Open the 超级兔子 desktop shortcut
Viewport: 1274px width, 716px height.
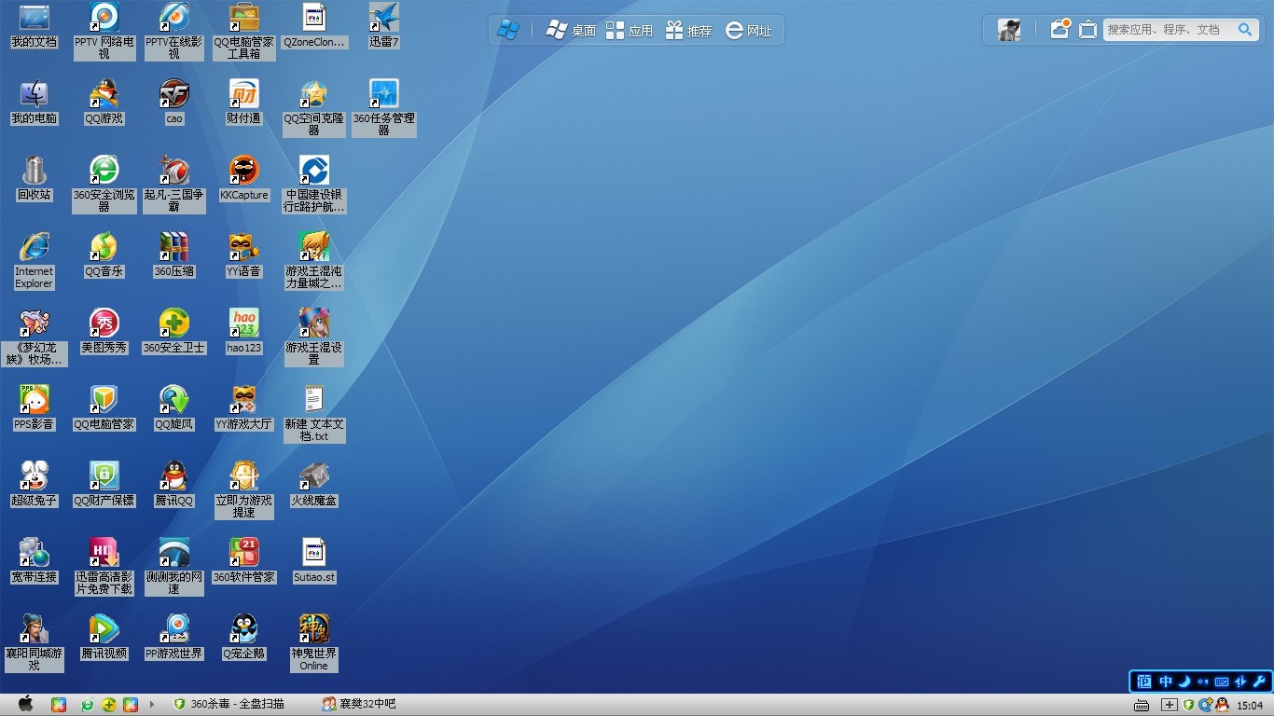(34, 485)
